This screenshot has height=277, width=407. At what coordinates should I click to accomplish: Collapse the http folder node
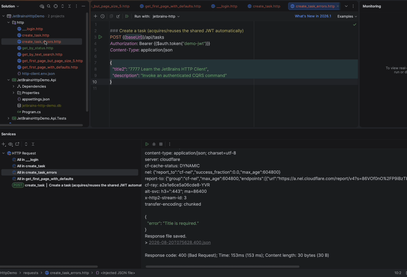click(9, 22)
